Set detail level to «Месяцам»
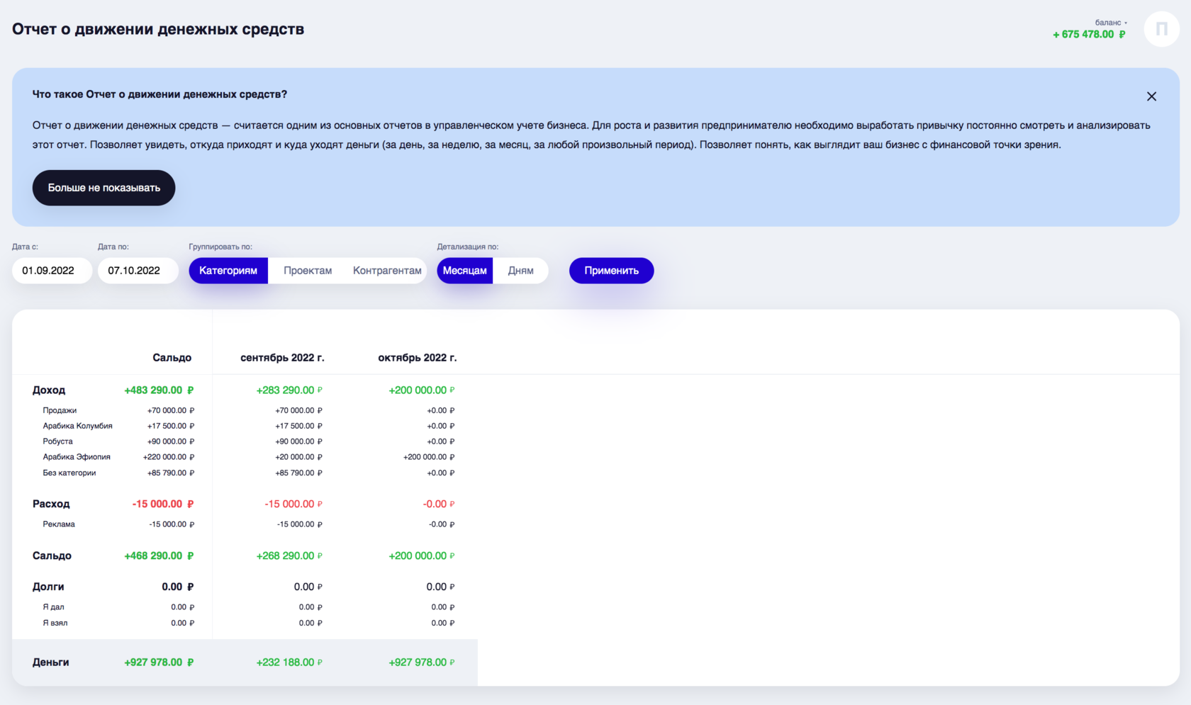Viewport: 1191px width, 705px height. (465, 271)
